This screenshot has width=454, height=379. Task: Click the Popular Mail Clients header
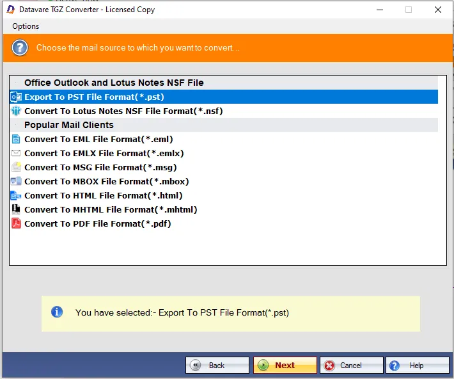pos(224,125)
